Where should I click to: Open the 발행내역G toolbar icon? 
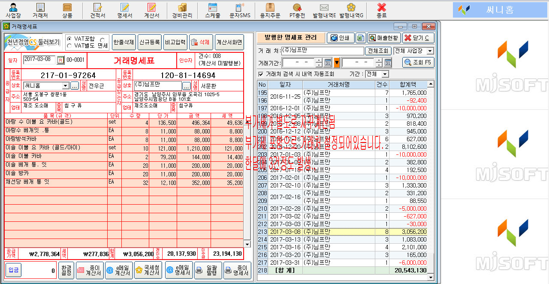351,10
